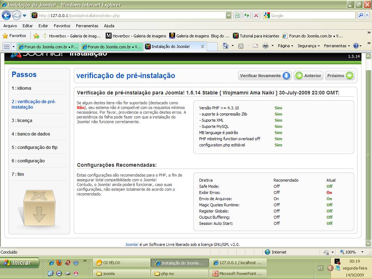Switch to second Forum do Joomla.com.br tab
Image resolution: width=372 pixels, height=279 pixels.
[x=112, y=47]
